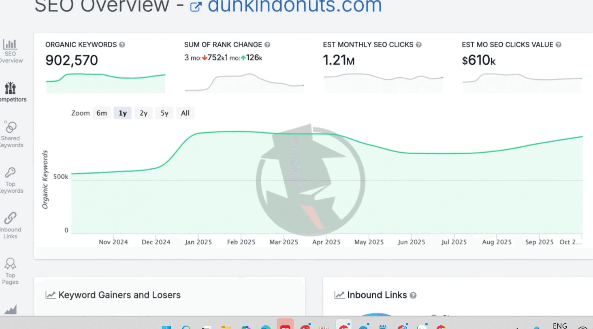The height and width of the screenshot is (329, 593).
Task: Choose the 5y zoom option
Action: click(164, 113)
